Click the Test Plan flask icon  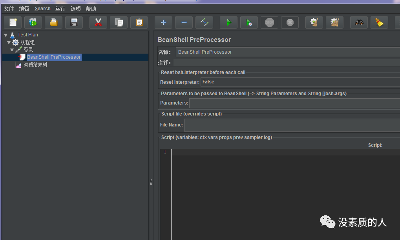12,35
